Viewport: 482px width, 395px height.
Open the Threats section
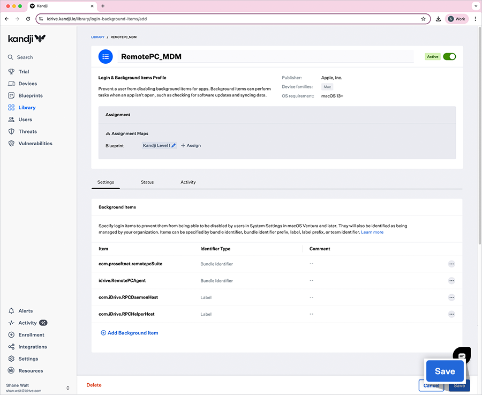(x=27, y=131)
